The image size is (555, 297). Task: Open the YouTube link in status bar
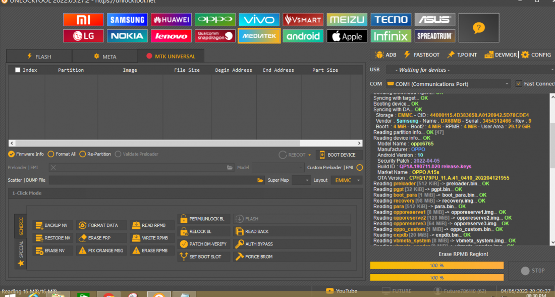click(342, 291)
